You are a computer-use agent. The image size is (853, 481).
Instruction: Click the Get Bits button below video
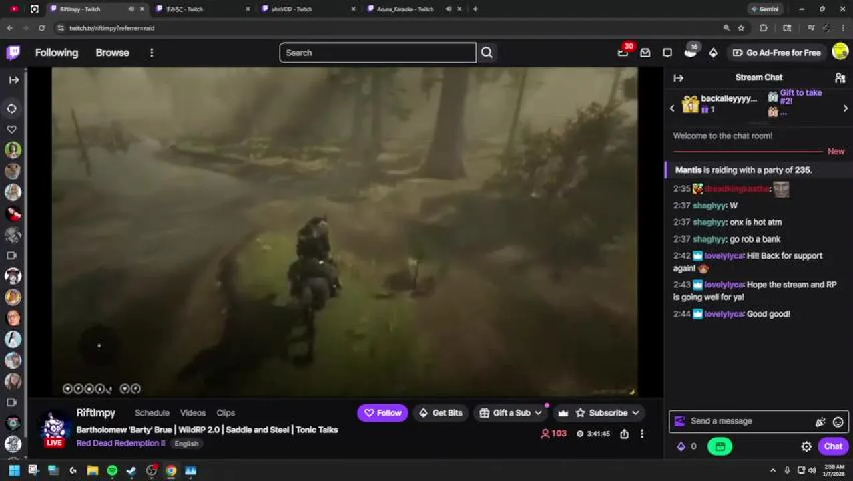click(440, 413)
